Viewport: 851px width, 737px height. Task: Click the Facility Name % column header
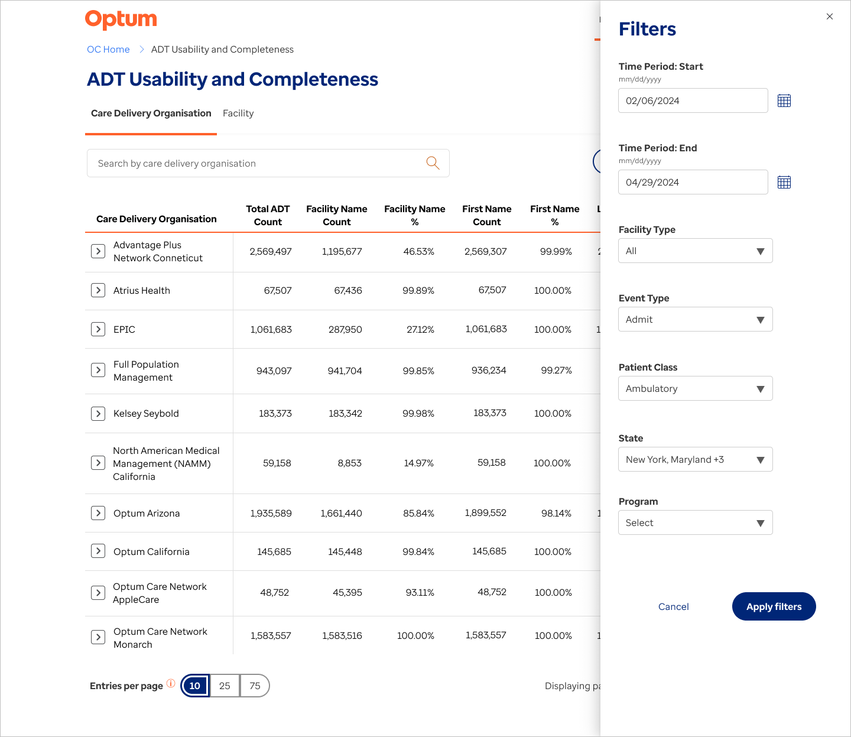click(415, 215)
